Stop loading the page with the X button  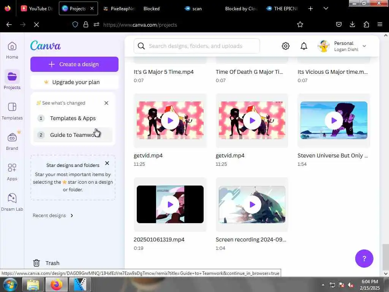36,25
